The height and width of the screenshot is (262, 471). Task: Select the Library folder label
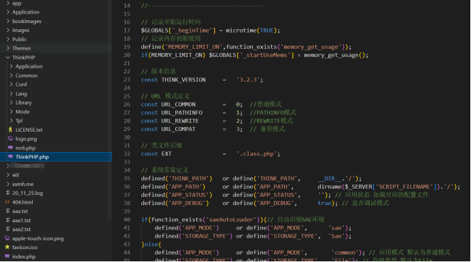[x=23, y=102]
